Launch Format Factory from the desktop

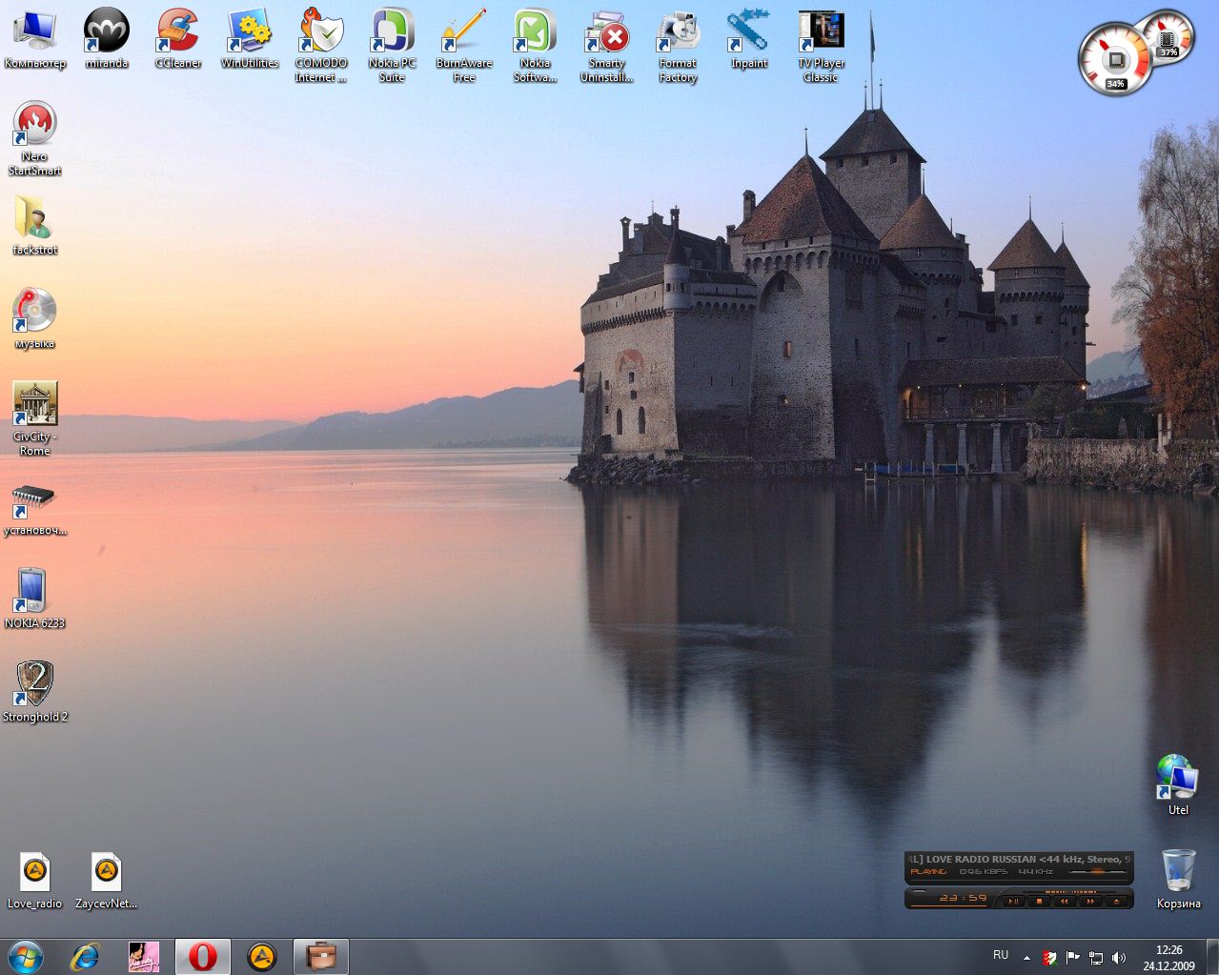coord(678,32)
